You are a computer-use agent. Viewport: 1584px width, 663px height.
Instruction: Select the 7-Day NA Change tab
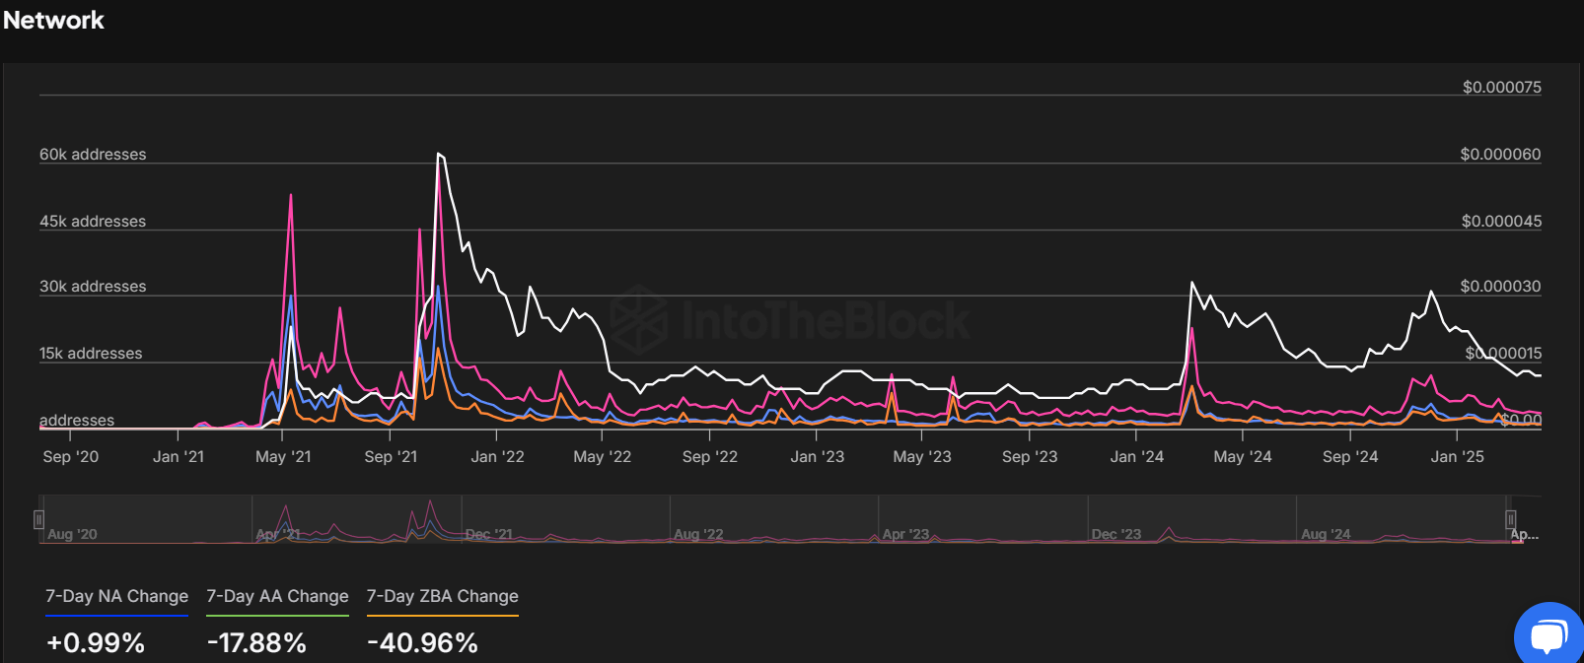click(x=116, y=597)
